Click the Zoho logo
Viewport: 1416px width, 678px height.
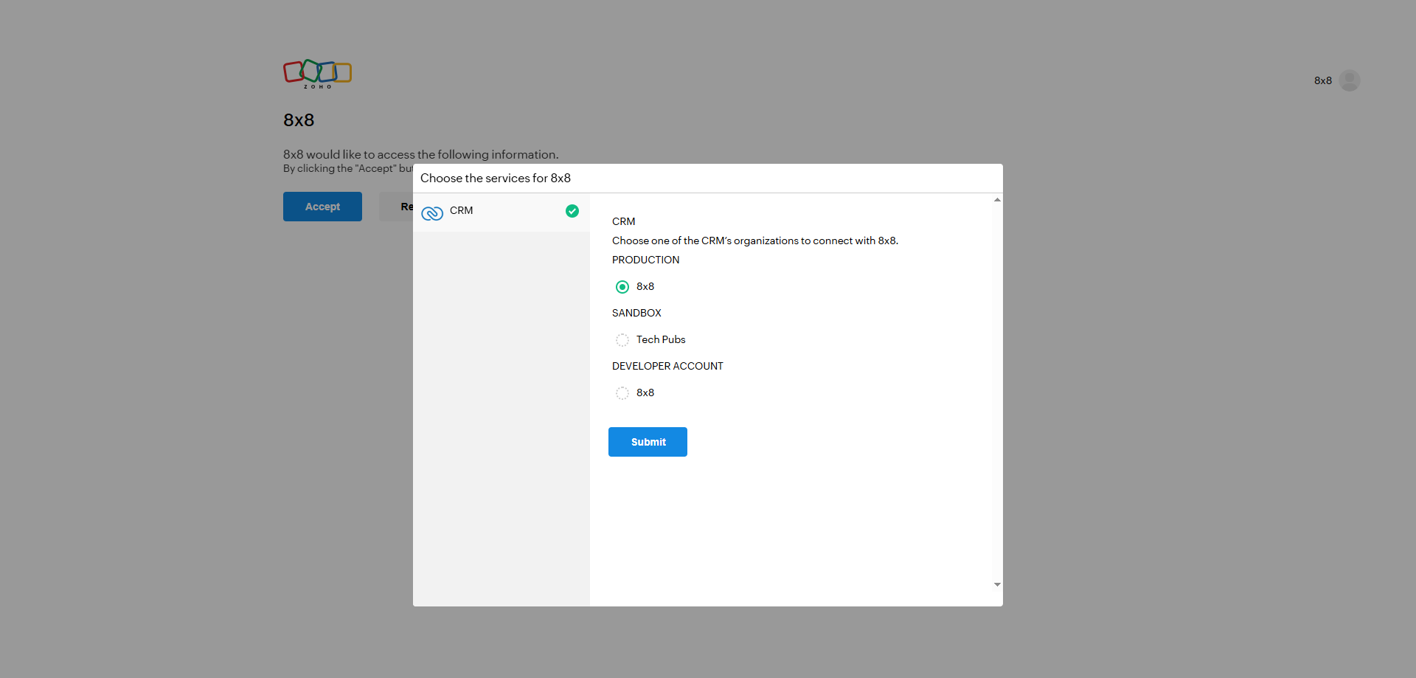pos(317,74)
